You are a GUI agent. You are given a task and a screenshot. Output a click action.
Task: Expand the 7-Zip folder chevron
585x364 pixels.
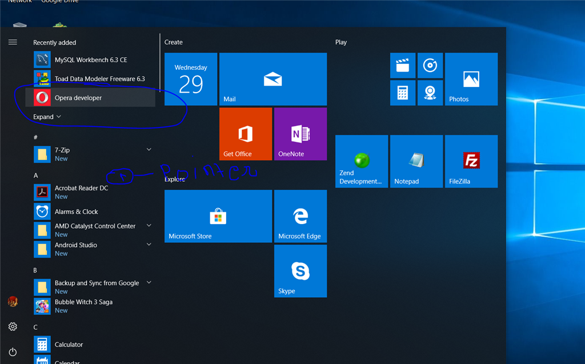(x=149, y=149)
